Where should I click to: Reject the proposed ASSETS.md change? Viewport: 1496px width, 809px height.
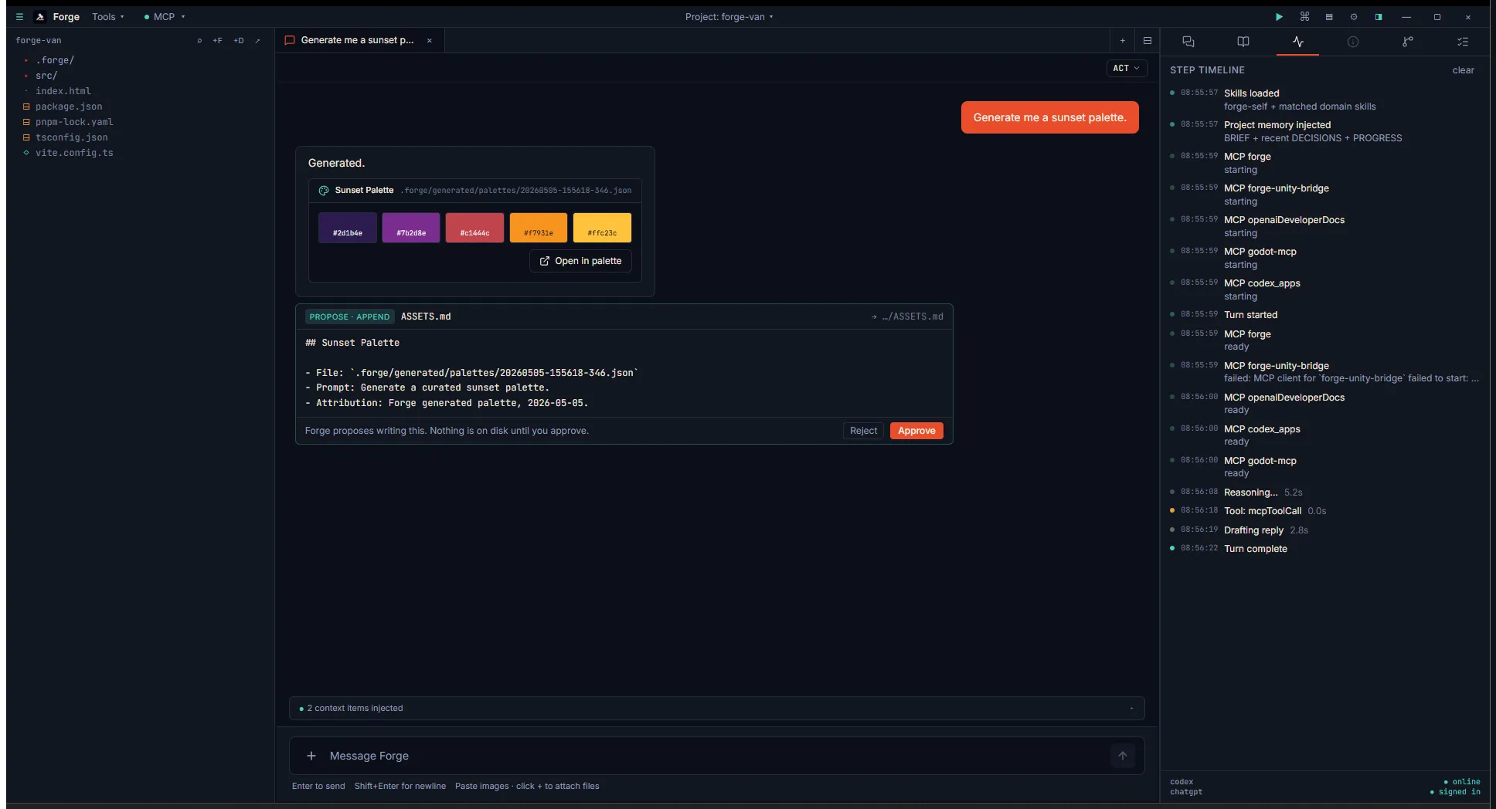863,431
